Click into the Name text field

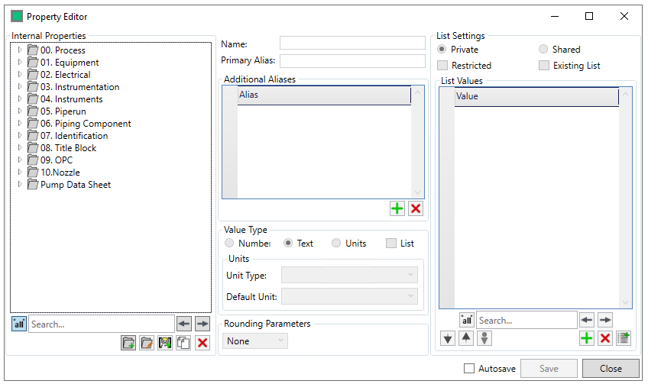(x=352, y=44)
